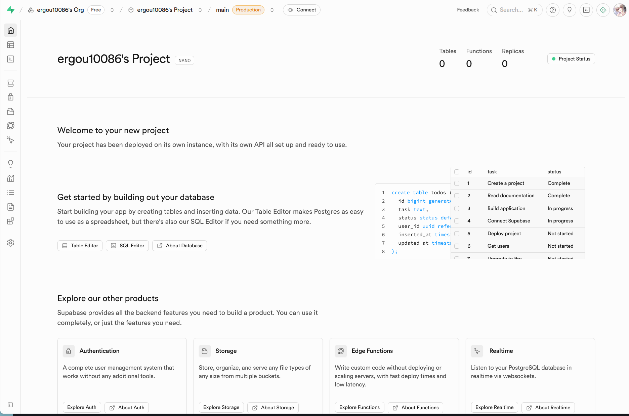Open the Logs sidebar item
629x416 pixels.
click(10, 193)
